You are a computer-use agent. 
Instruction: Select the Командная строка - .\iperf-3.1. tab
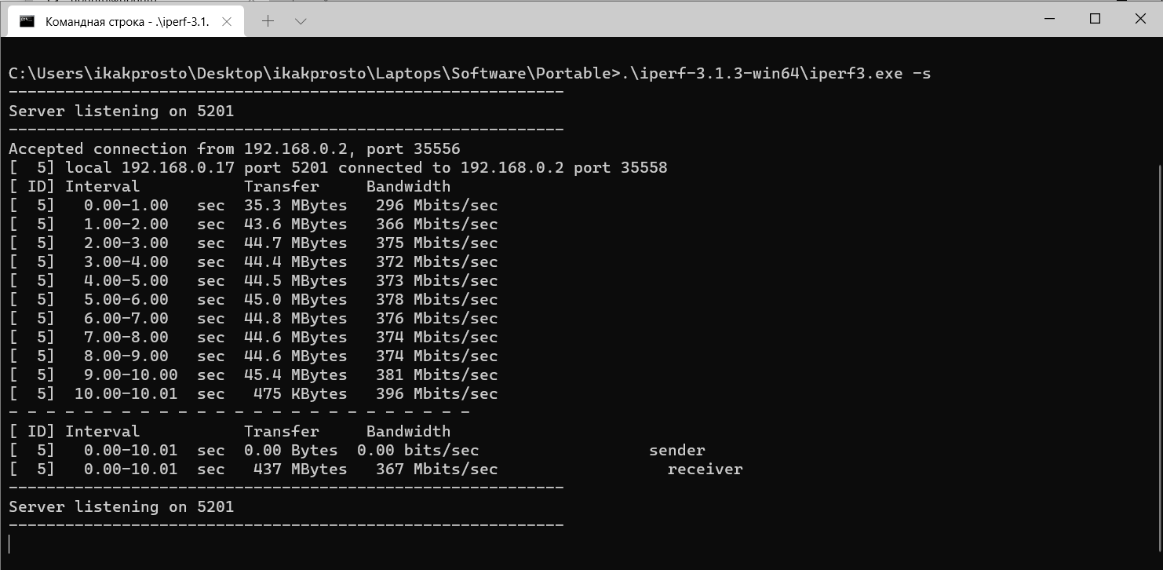[126, 22]
